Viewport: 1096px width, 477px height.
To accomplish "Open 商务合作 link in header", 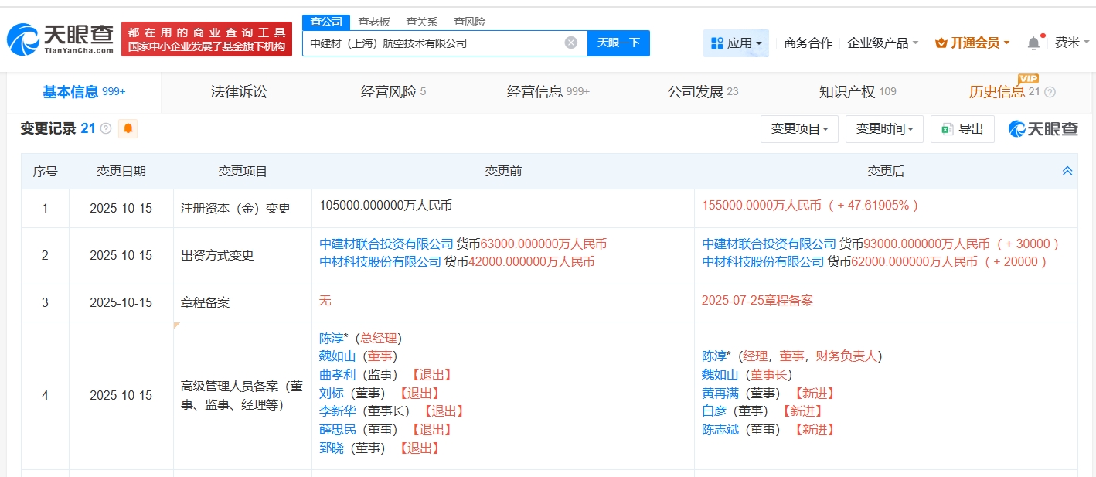I will point(808,43).
